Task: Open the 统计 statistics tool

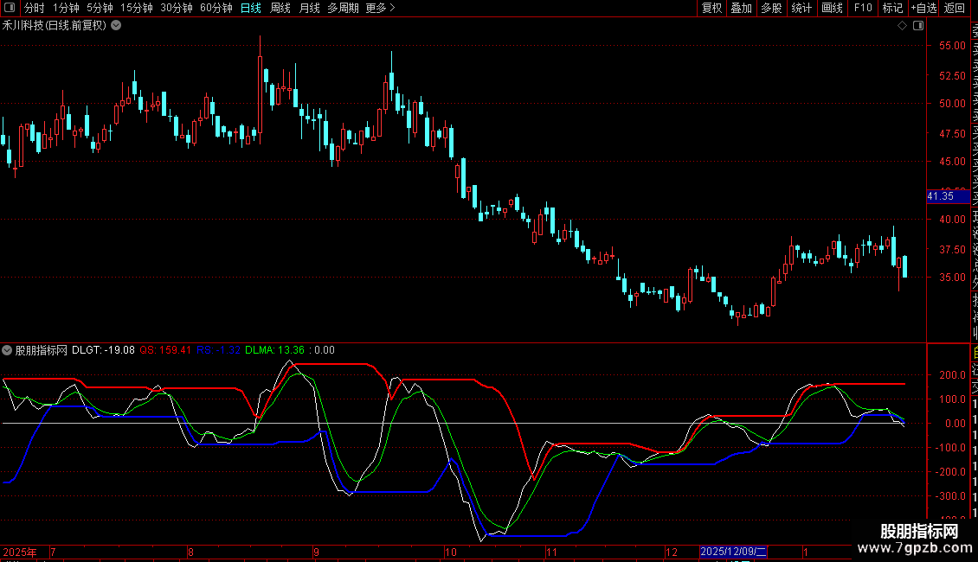Action: point(801,8)
